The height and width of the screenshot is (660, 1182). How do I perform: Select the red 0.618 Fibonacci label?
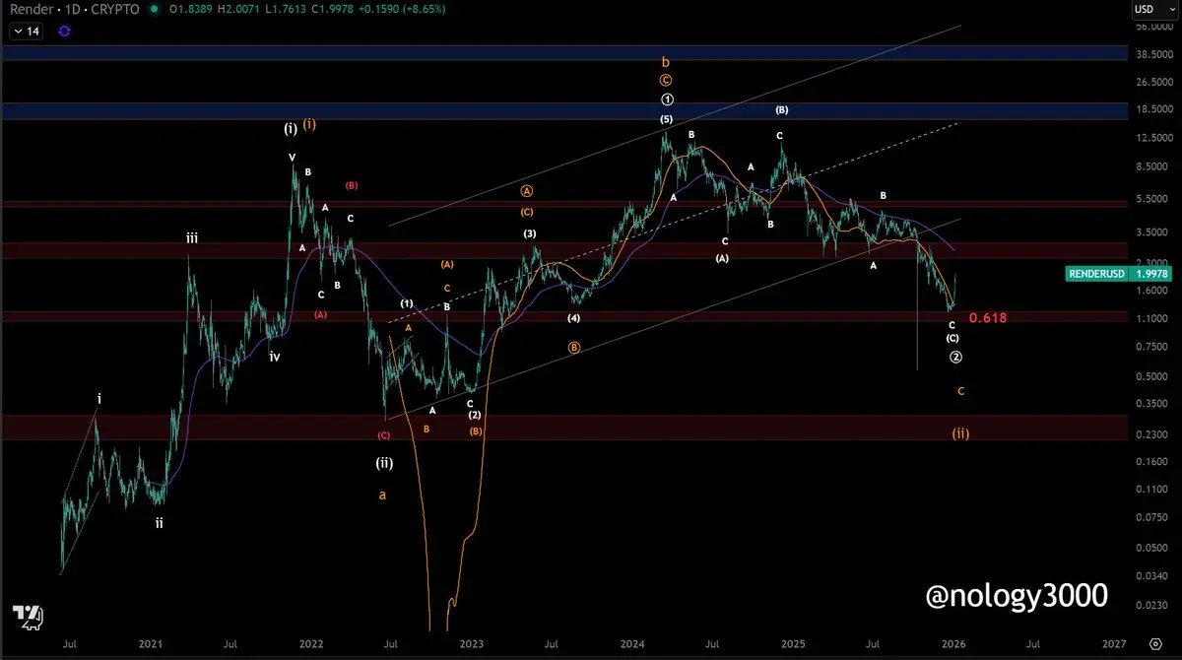tap(987, 318)
